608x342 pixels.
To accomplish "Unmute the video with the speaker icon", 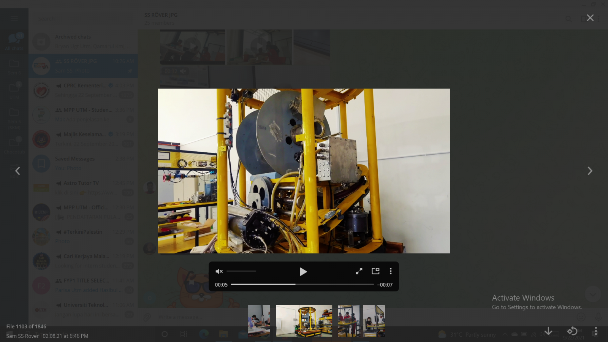I will (219, 271).
